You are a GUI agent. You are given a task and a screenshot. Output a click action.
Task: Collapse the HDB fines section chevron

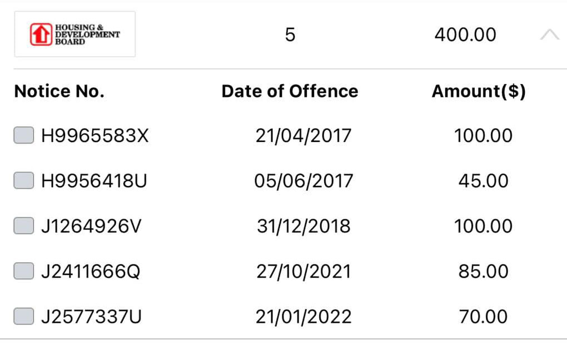pos(550,35)
